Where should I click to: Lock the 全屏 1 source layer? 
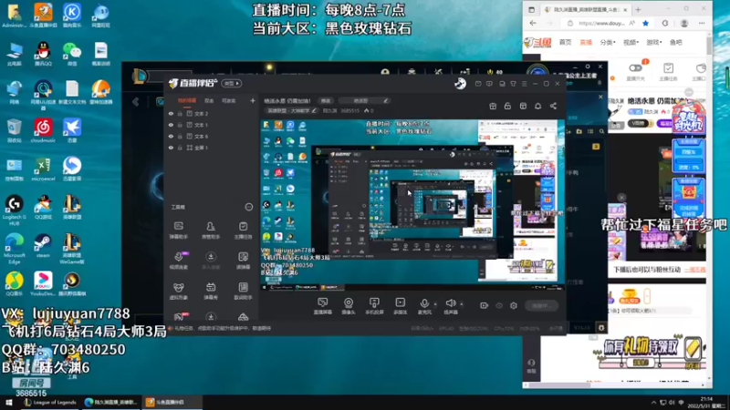click(180, 148)
